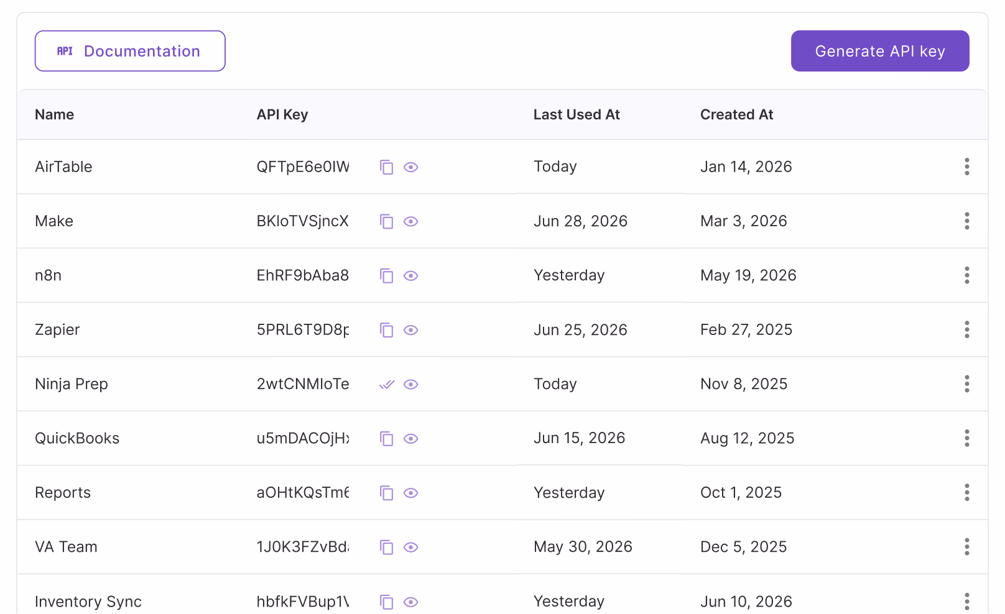Copy the Reports API key
1005x614 pixels.
[386, 493]
